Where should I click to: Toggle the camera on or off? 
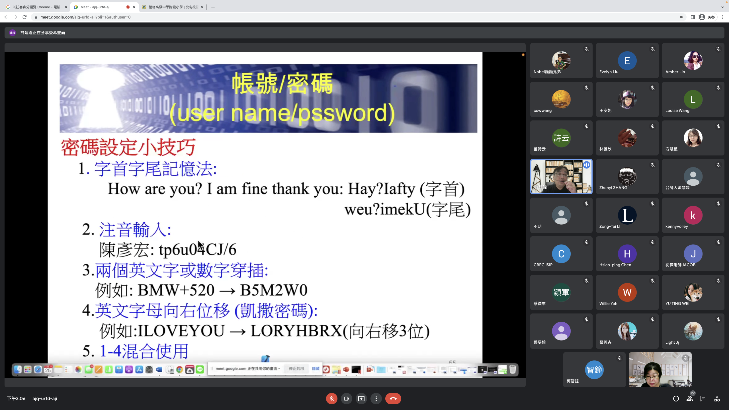pyautogui.click(x=346, y=399)
